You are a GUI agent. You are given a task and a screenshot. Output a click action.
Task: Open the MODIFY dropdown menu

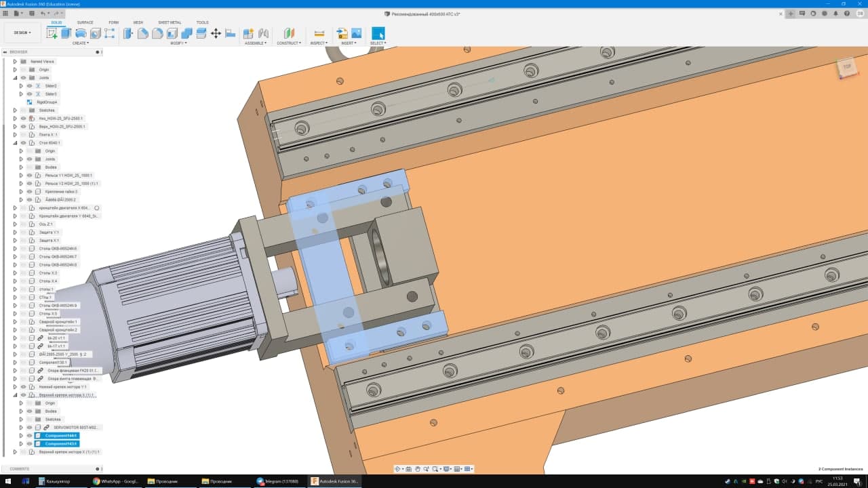click(178, 43)
